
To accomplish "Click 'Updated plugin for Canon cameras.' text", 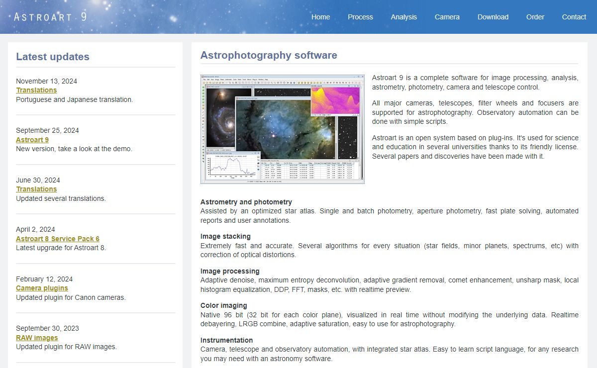I will (71, 297).
